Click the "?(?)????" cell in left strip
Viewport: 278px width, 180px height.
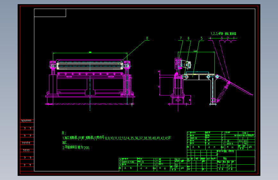click(x=26, y=121)
